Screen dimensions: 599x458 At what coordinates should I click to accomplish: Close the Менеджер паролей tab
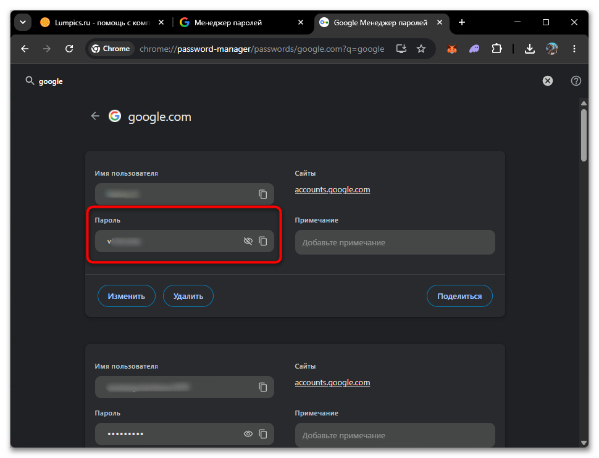pos(301,23)
